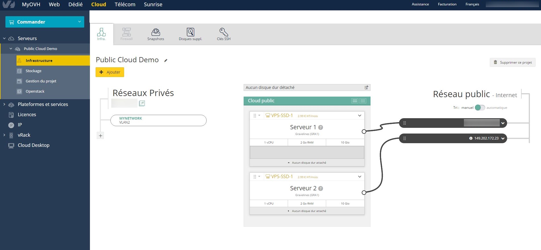Go to Sunrise menu
The image size is (541, 250).
click(x=153, y=5)
